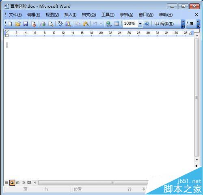Expand standard toolbar options chevron

point(183,24)
